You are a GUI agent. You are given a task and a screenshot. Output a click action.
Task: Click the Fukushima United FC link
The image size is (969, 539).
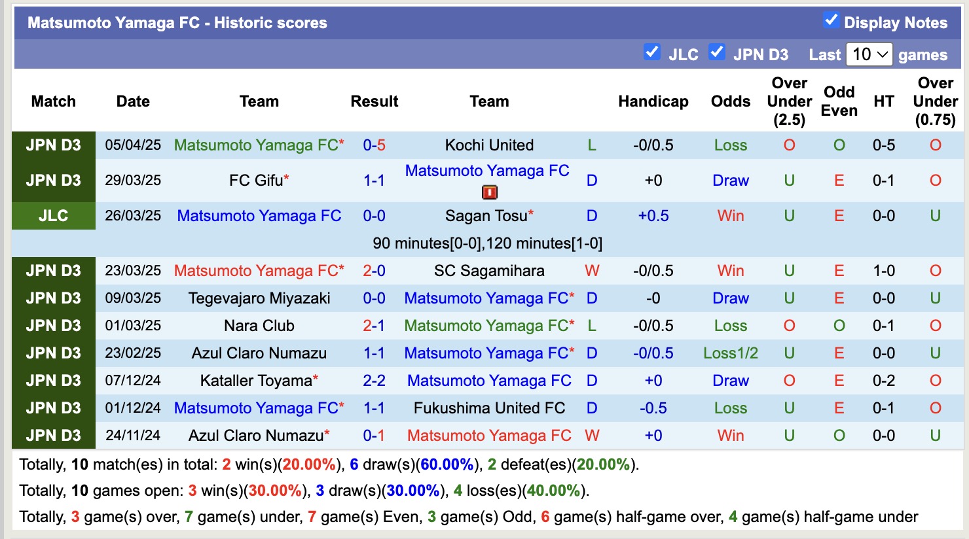point(489,408)
